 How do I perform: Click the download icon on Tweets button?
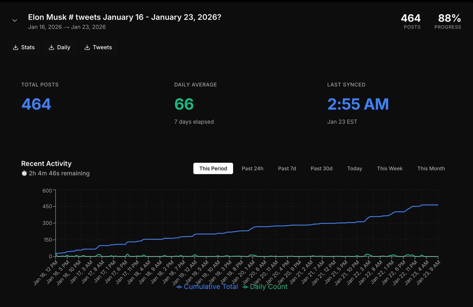(87, 47)
